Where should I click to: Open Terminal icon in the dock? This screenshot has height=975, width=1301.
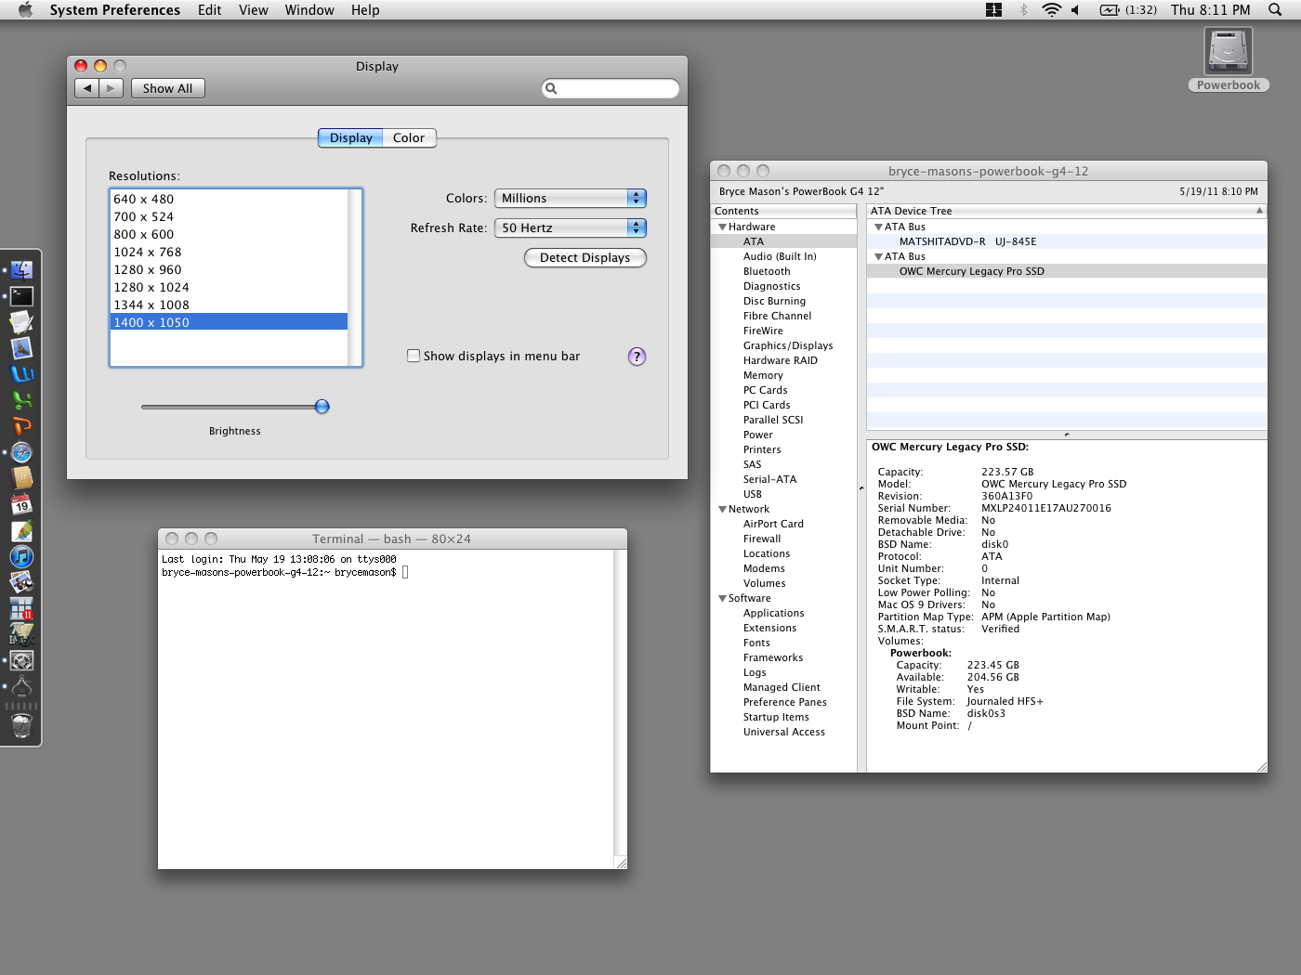[22, 296]
